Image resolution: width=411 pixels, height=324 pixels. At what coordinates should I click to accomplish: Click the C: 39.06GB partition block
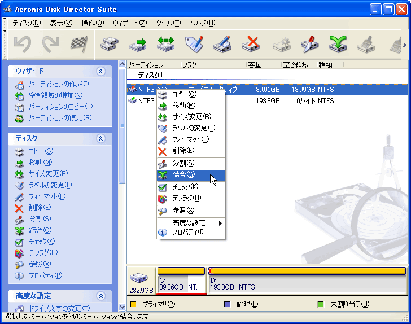pyautogui.click(x=181, y=281)
